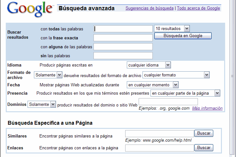Open the '10 resultados' dropdown

pos(172,28)
